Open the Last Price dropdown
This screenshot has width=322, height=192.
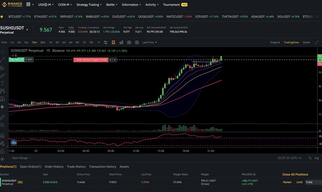click(x=149, y=42)
